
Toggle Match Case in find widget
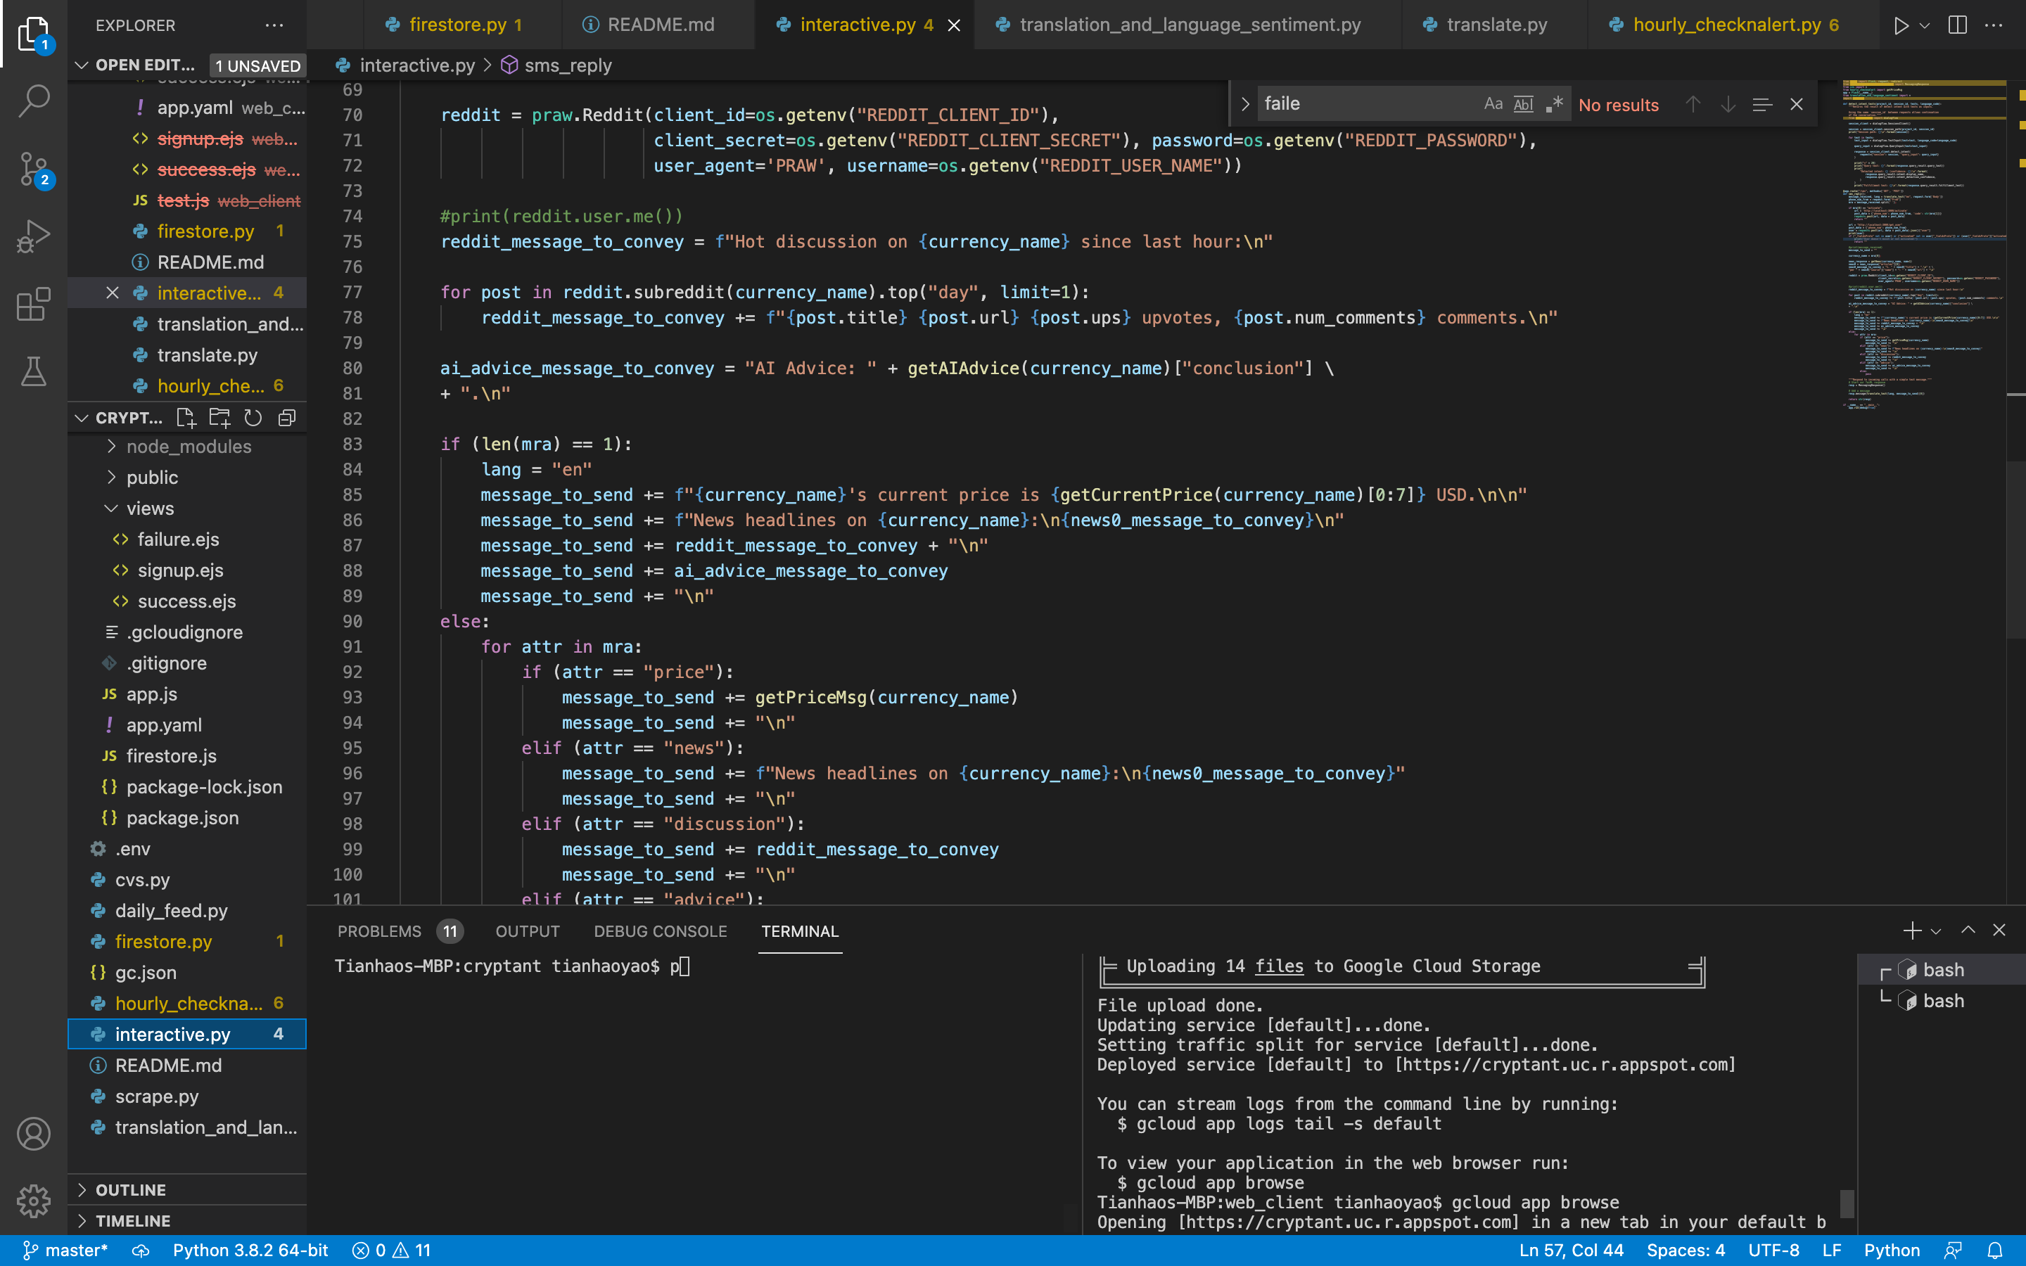click(x=1493, y=104)
